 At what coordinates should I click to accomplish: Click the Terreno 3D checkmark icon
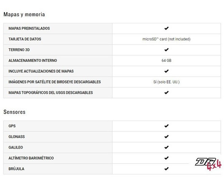tap(166, 50)
